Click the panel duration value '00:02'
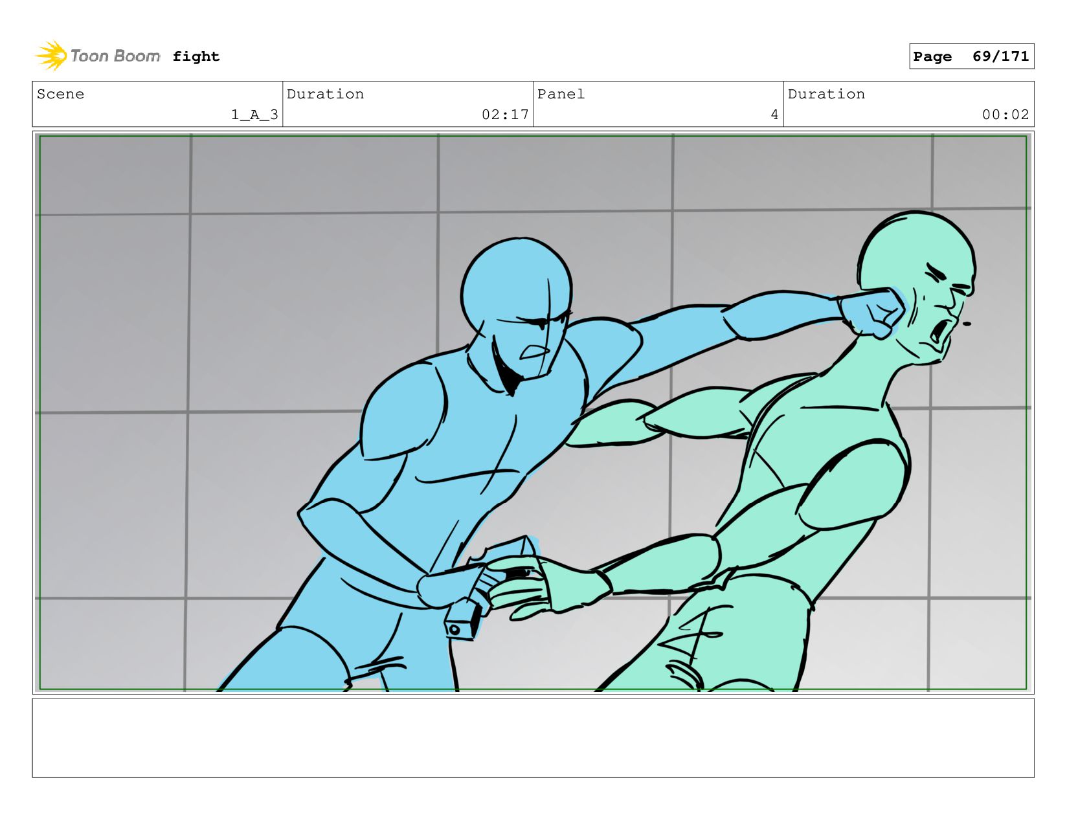The height and width of the screenshot is (826, 1067). pyautogui.click(x=1005, y=115)
